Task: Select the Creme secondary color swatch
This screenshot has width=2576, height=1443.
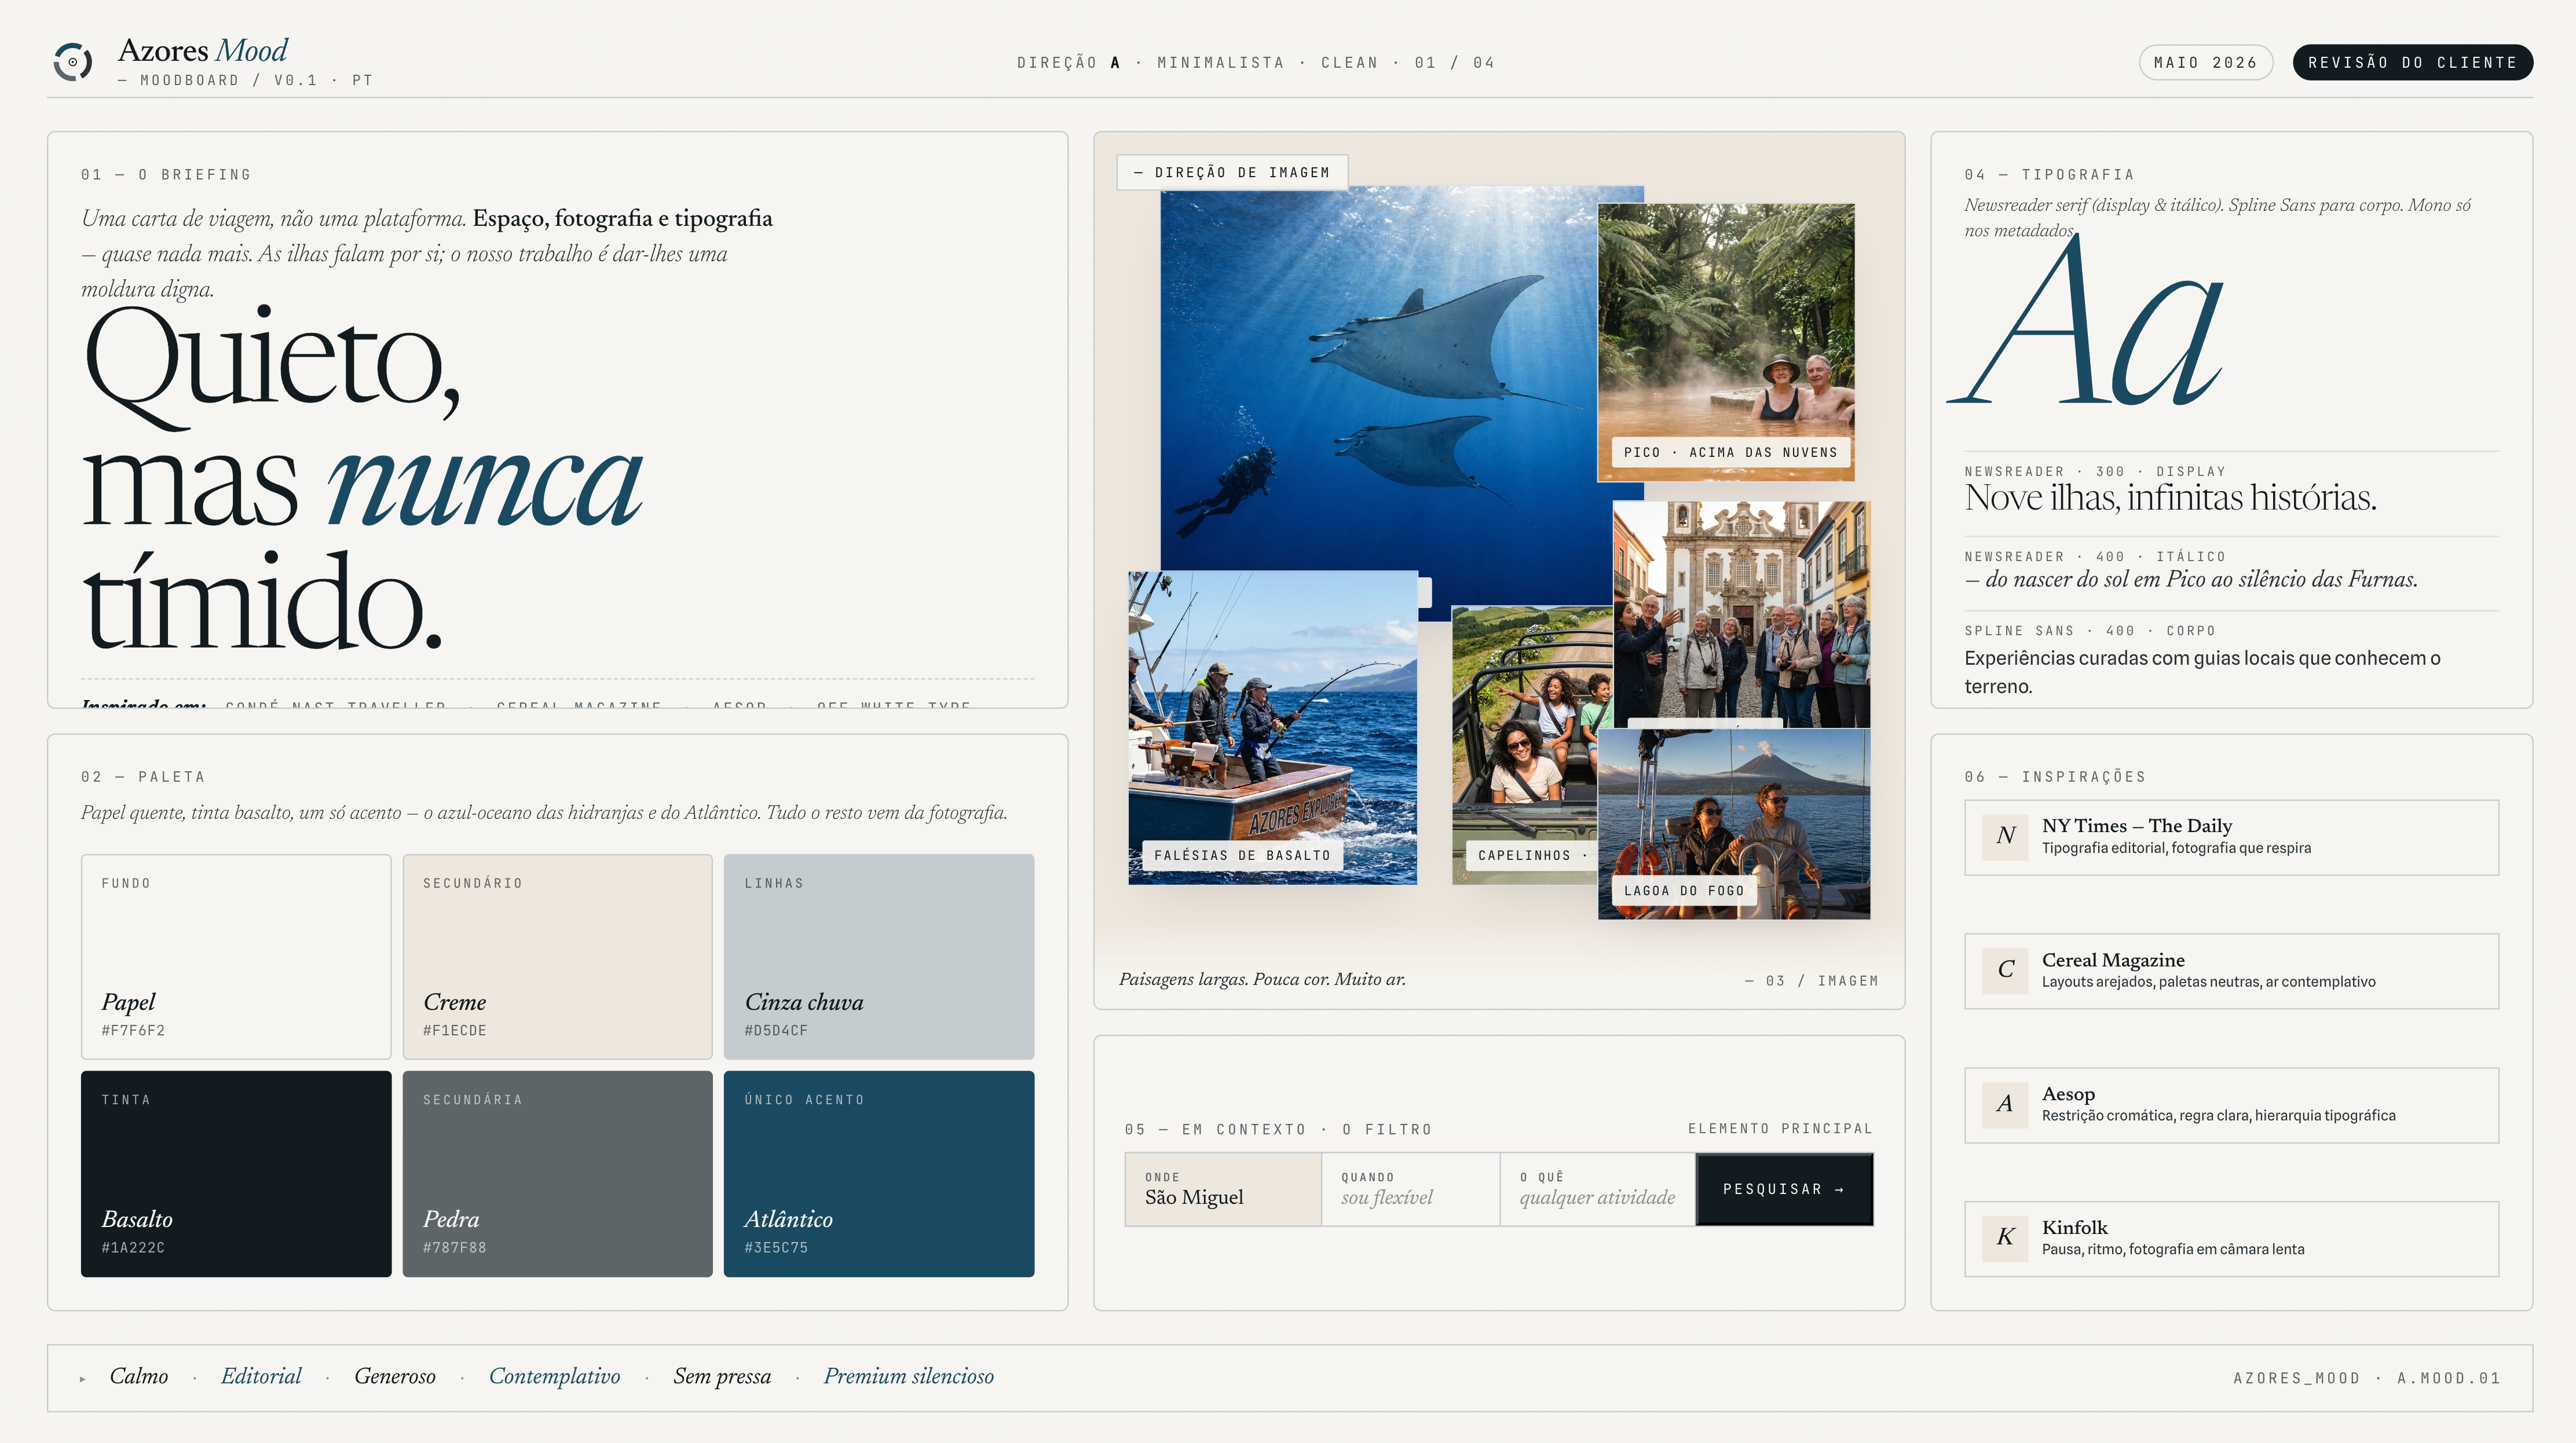Action: pos(557,956)
